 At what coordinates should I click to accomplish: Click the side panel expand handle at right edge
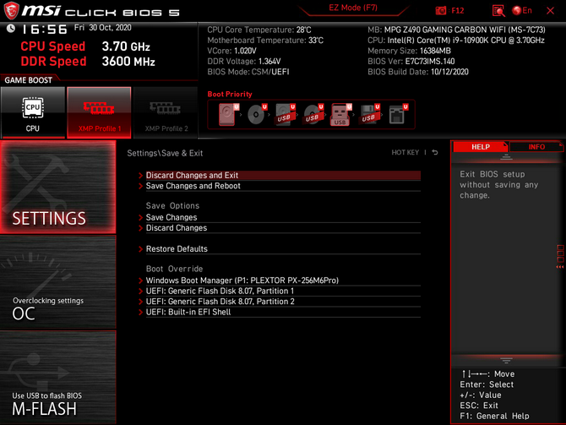(560, 257)
